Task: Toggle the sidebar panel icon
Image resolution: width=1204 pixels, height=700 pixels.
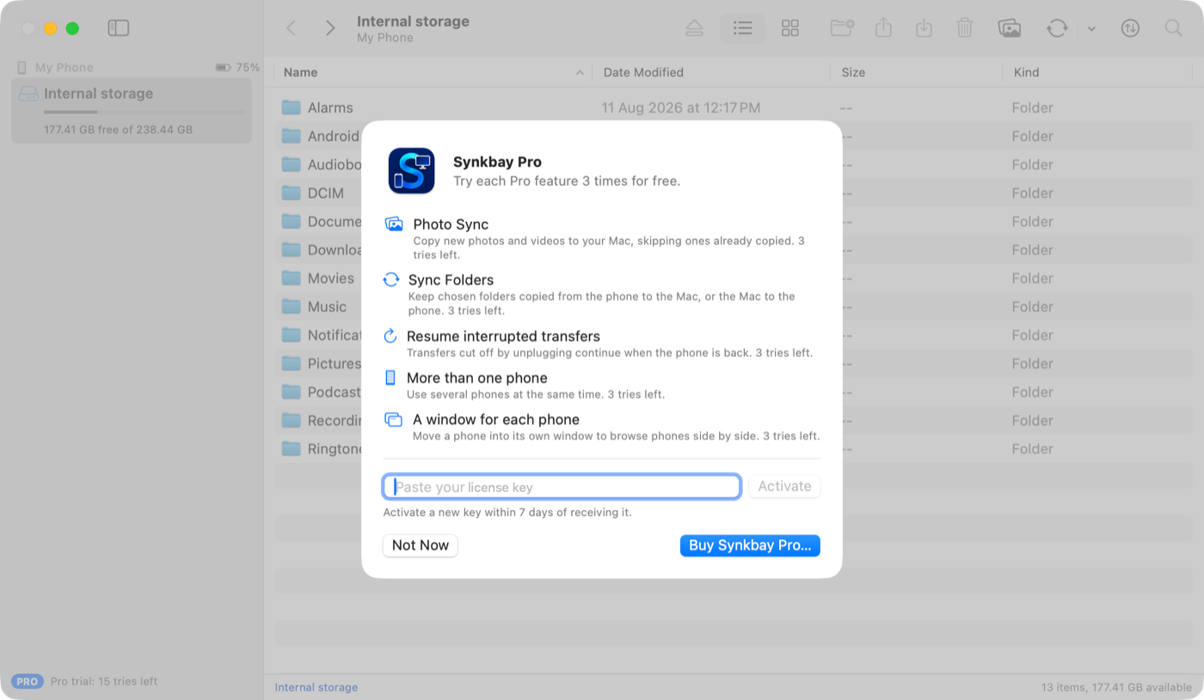Action: click(119, 28)
